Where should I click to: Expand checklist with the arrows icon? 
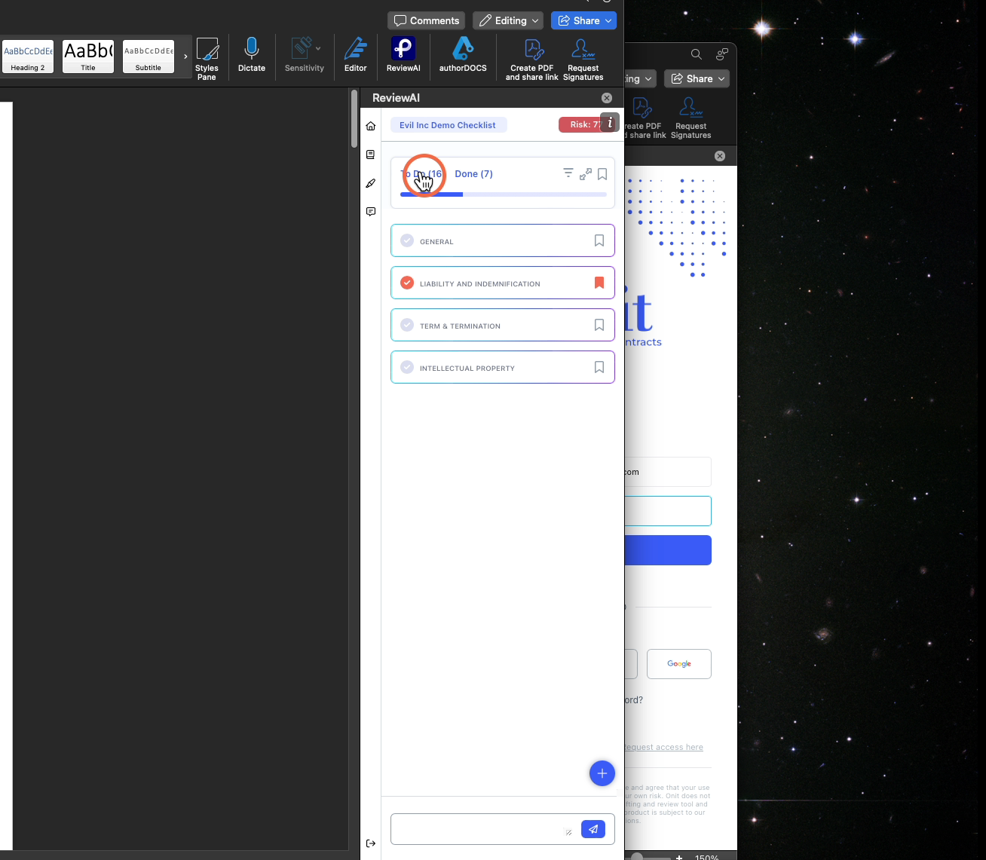point(586,174)
